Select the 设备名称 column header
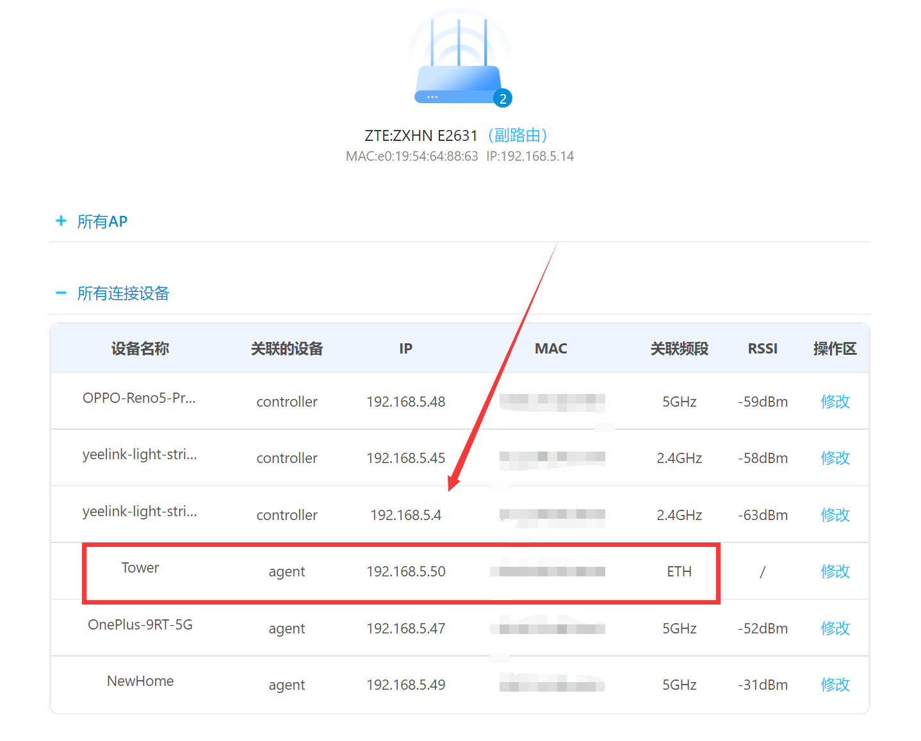The width and height of the screenshot is (921, 741). pos(140,348)
